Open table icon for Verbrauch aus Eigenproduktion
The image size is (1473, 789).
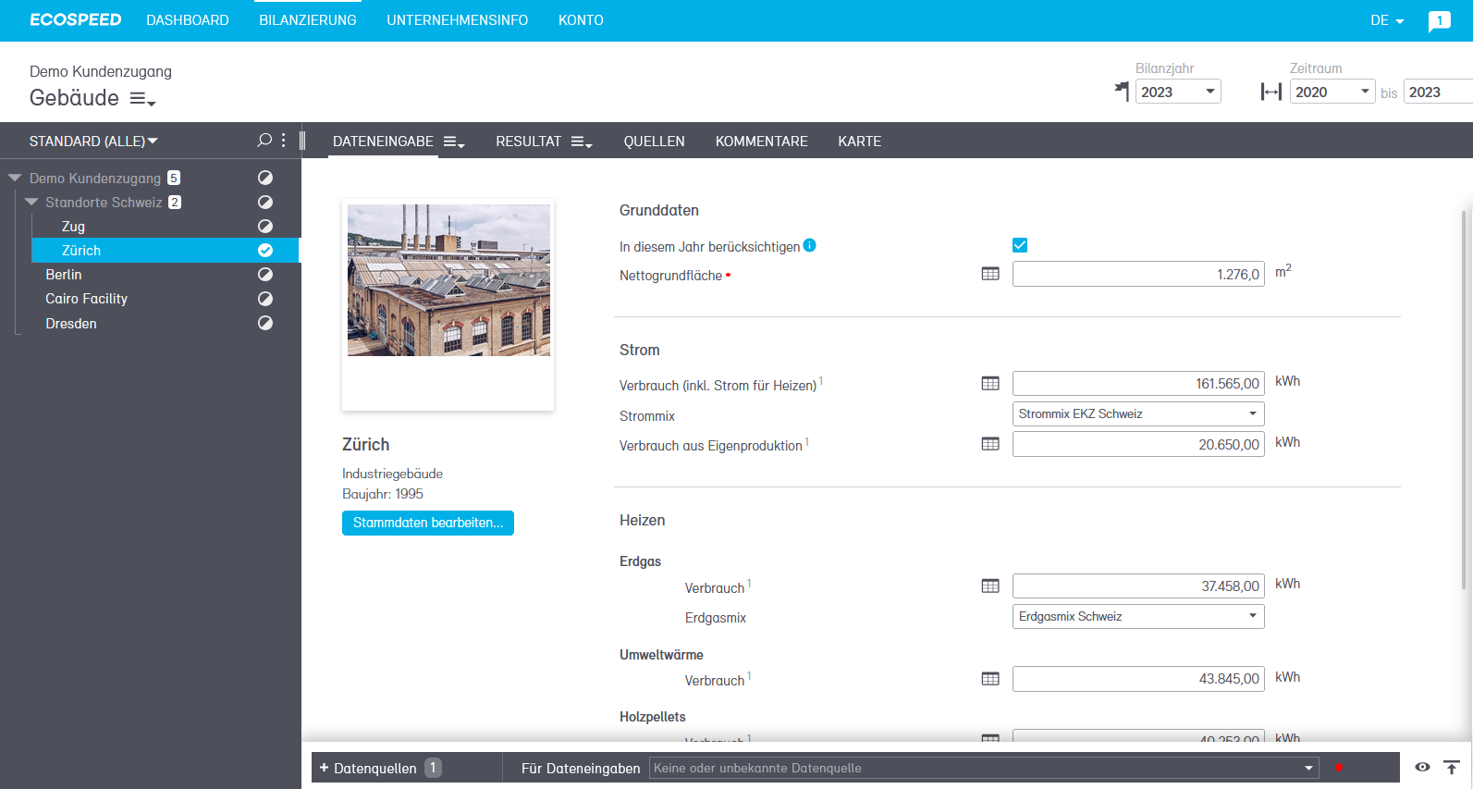[990, 444]
